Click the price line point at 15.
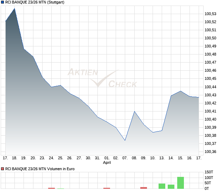This screenshot has width=218, height=192. (x=180, y=91)
